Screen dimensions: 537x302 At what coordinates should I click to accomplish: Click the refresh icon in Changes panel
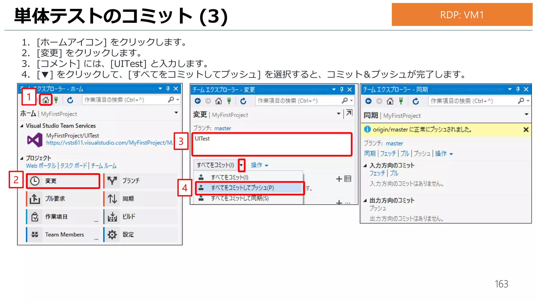(243, 101)
